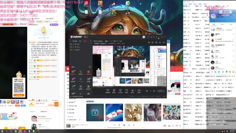Image resolution: width=236 pixels, height=133 pixels.
Task: Open 我的音乐云盘 in music sidebar
Action: 72,106
